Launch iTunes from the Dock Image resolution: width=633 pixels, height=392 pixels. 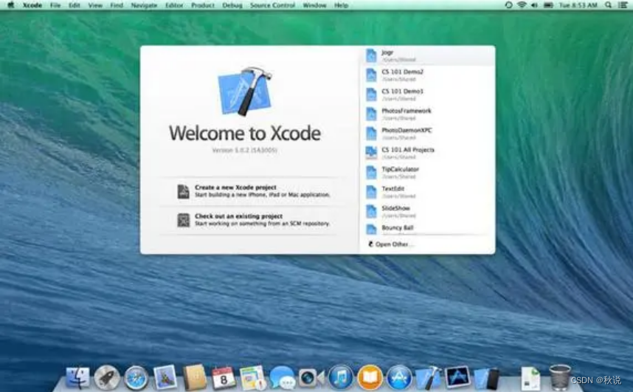point(341,378)
